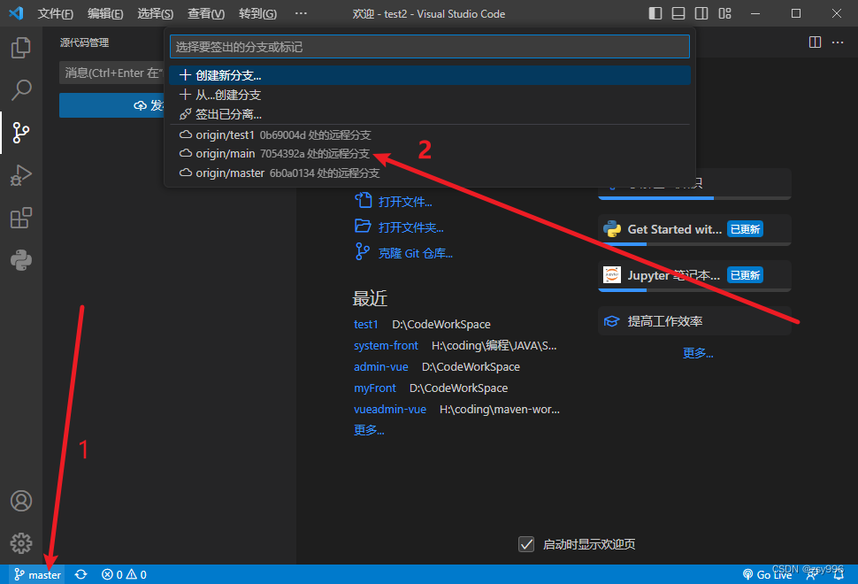Open errors and warnings count in status bar
The width and height of the screenshot is (858, 584).
124,574
